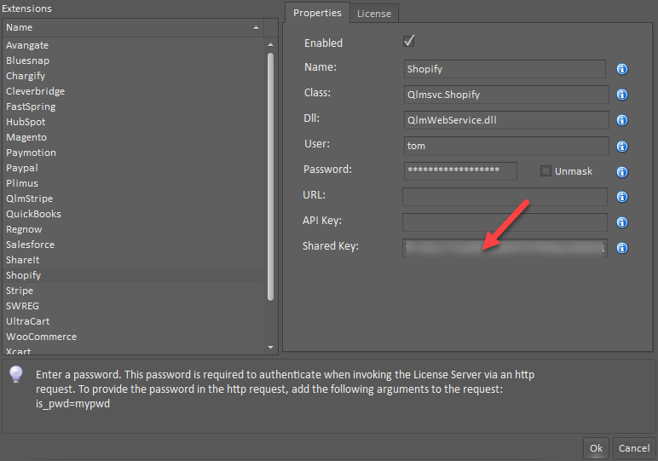
Task: Select ShareIt in the extensions list
Action: coord(133,260)
